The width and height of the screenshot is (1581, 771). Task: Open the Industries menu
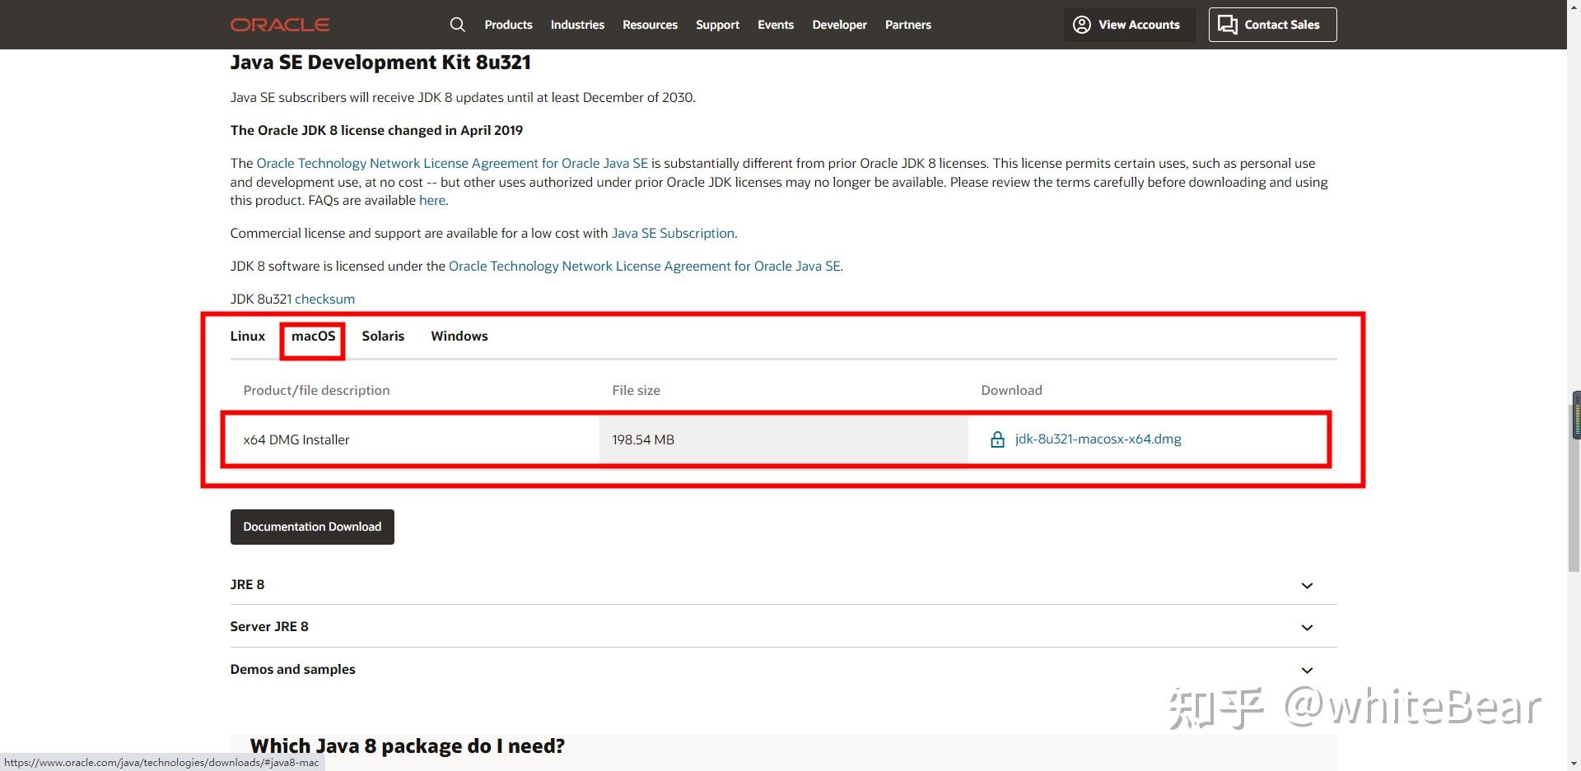click(577, 25)
